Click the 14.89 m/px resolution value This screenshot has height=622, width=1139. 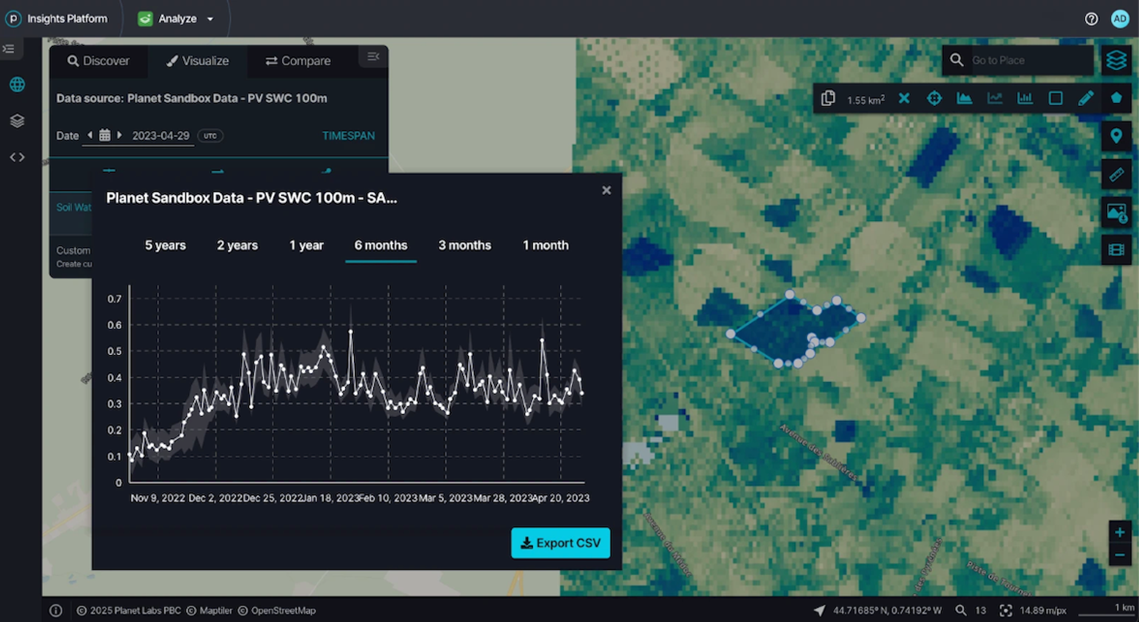(x=1043, y=610)
